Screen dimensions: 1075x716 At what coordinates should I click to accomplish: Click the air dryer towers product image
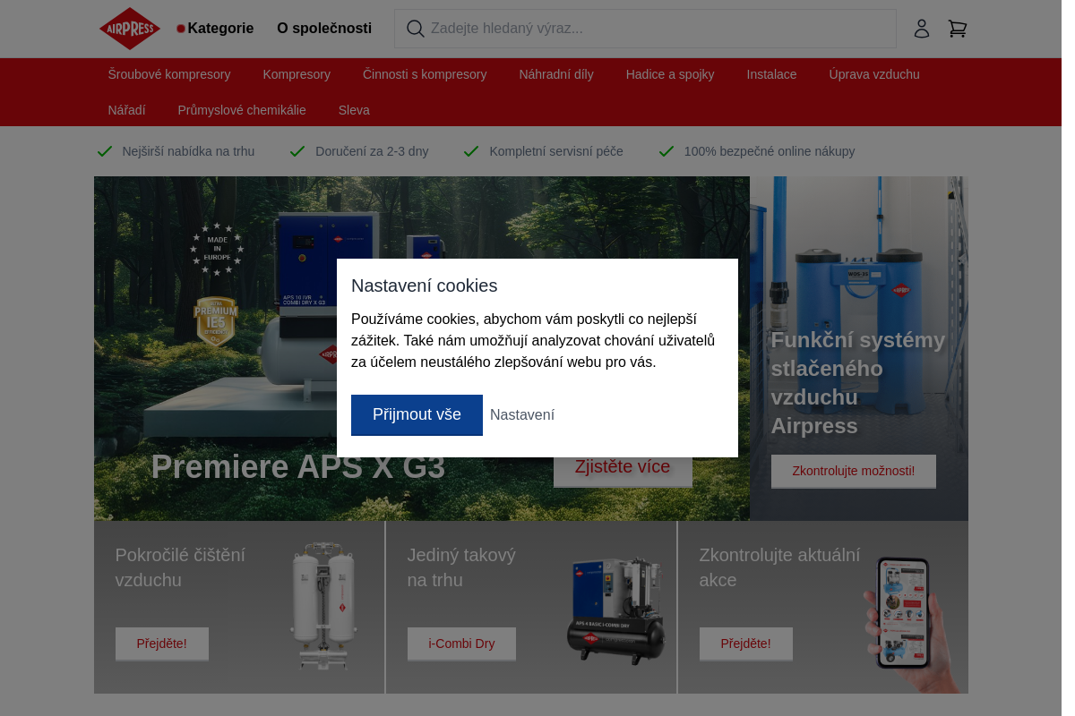[323, 606]
